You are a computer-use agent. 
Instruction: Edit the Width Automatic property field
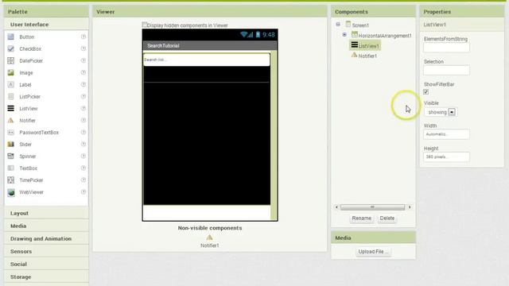click(446, 134)
